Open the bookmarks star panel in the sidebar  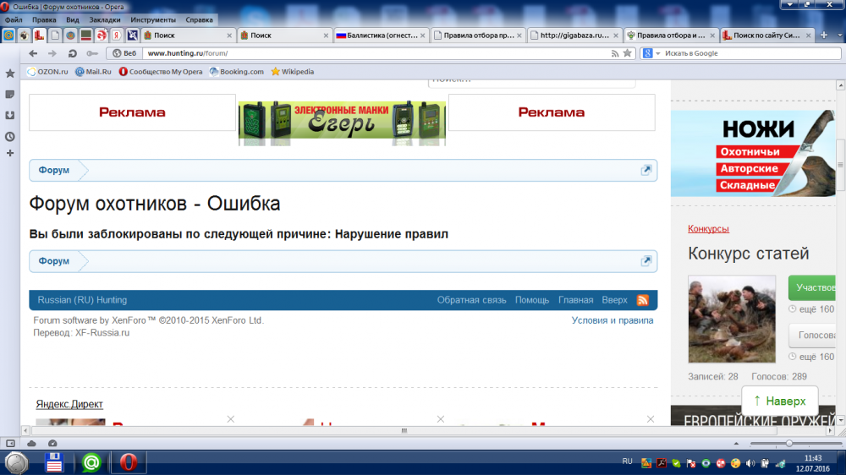(10, 74)
